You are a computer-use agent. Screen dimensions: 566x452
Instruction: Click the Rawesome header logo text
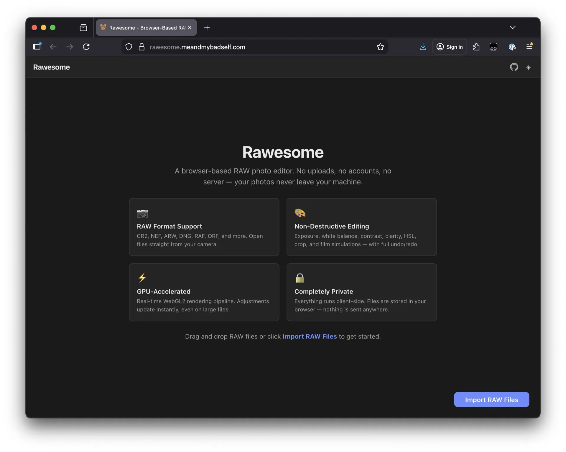point(51,67)
